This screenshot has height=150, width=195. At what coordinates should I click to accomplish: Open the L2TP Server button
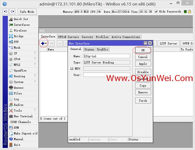168,43
